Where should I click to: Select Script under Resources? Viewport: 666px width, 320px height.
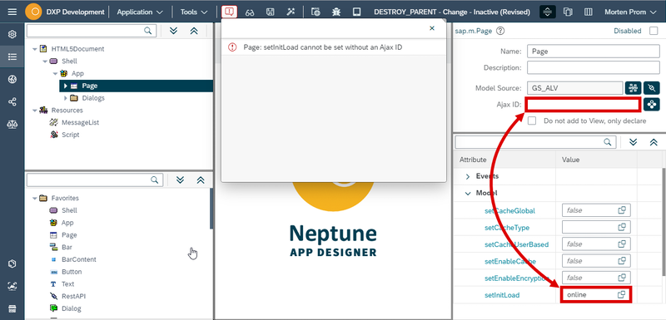click(71, 135)
